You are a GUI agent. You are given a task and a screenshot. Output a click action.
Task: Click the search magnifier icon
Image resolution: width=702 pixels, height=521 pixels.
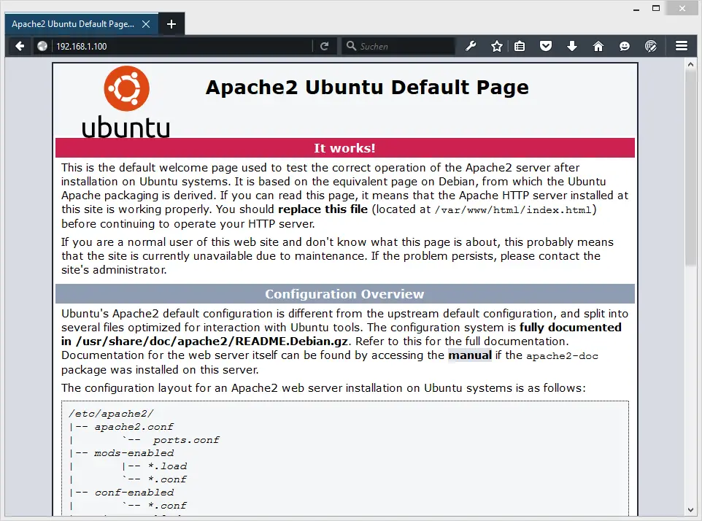point(352,46)
